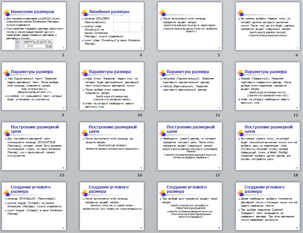The width and height of the screenshot is (303, 233).
Task: Select the angular slide listing команда DIMANGULAR
Action: click(x=34, y=207)
